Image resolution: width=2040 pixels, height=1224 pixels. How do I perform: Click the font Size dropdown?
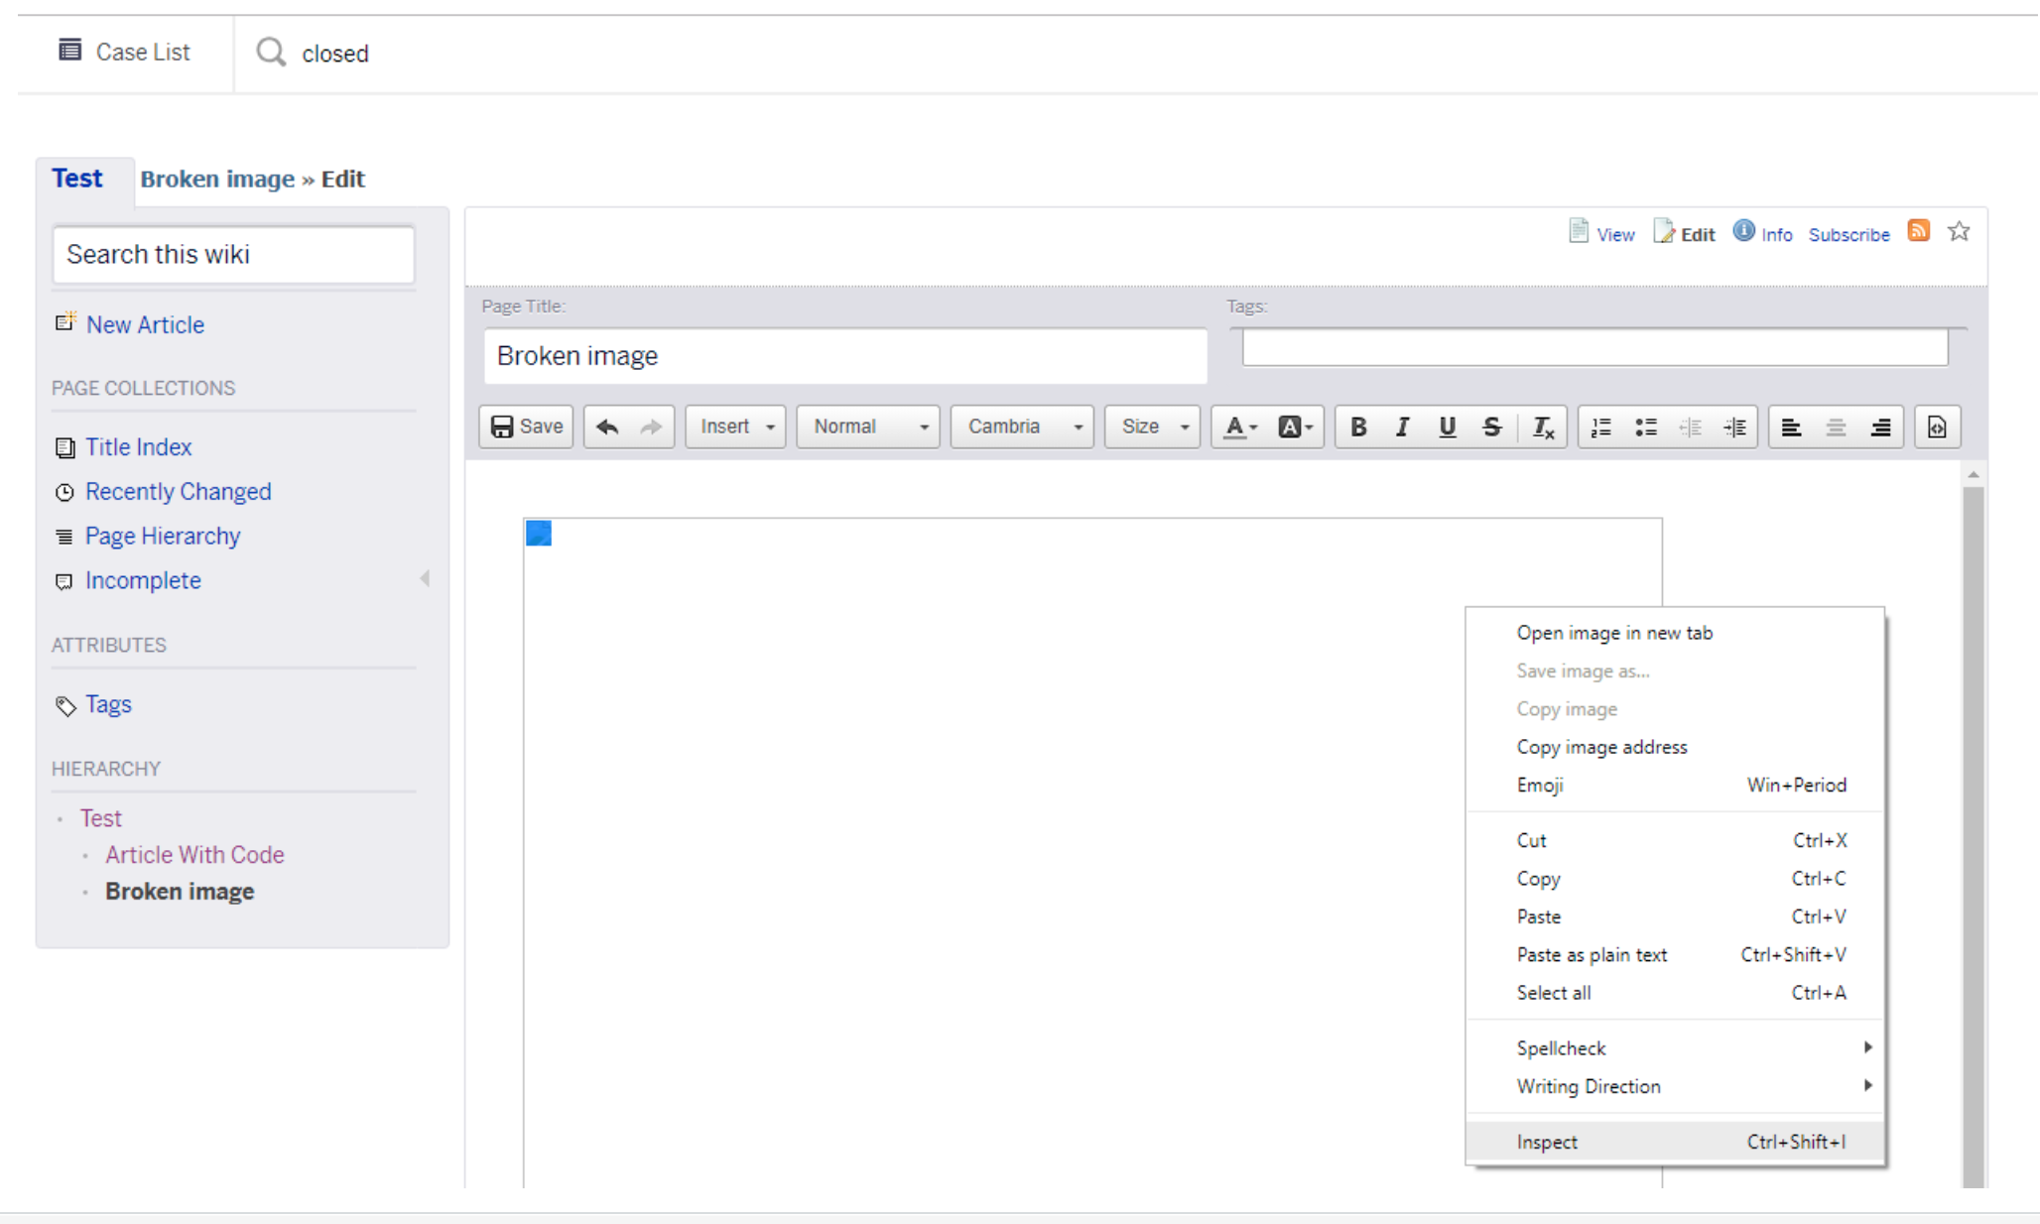(1151, 426)
